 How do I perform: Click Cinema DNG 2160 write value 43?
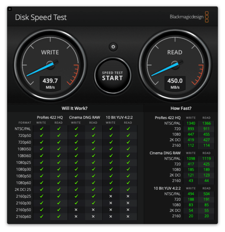(x=191, y=181)
